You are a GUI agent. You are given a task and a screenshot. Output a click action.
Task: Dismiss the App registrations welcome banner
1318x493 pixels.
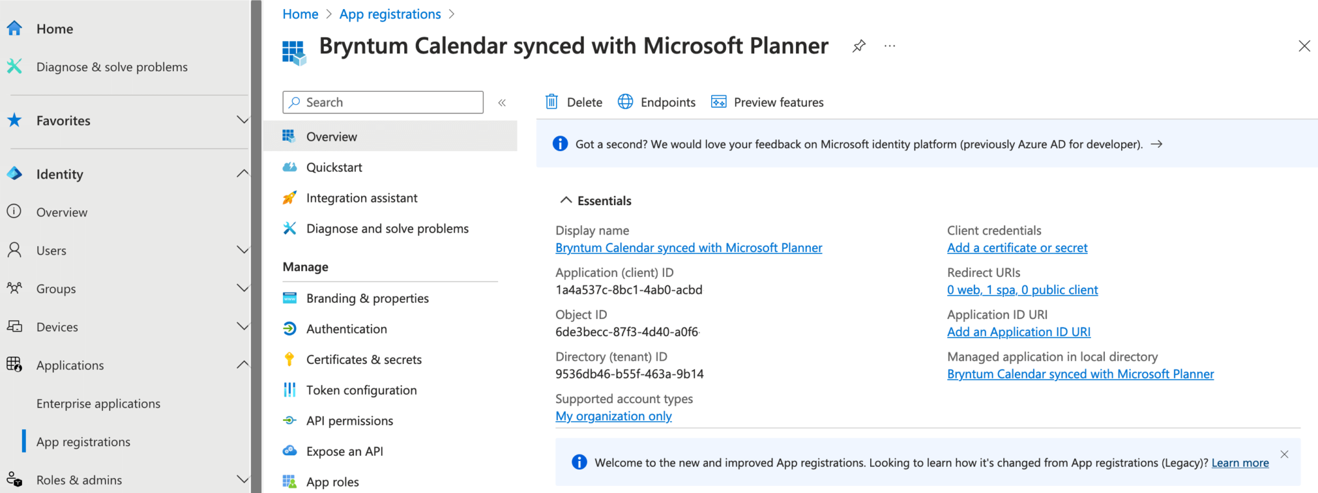coord(1284,454)
